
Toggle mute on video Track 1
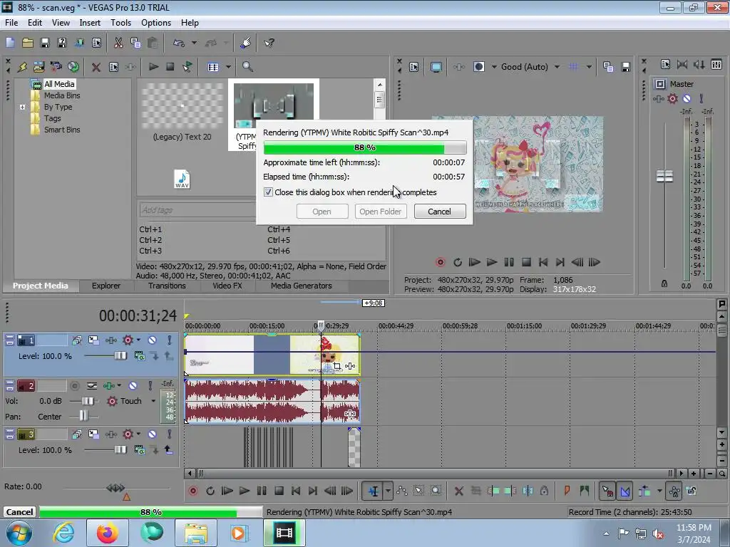click(152, 340)
